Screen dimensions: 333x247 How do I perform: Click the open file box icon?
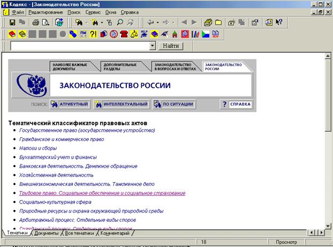point(208,23)
